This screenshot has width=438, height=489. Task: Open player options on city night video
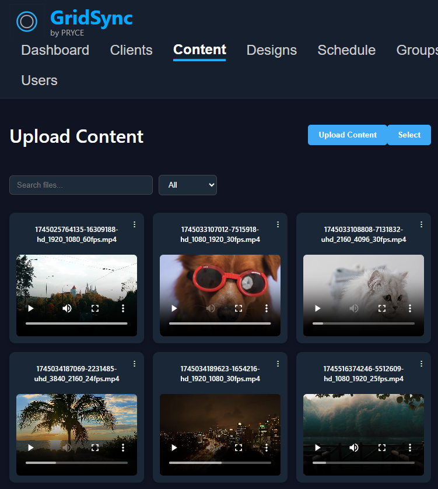[267, 448]
